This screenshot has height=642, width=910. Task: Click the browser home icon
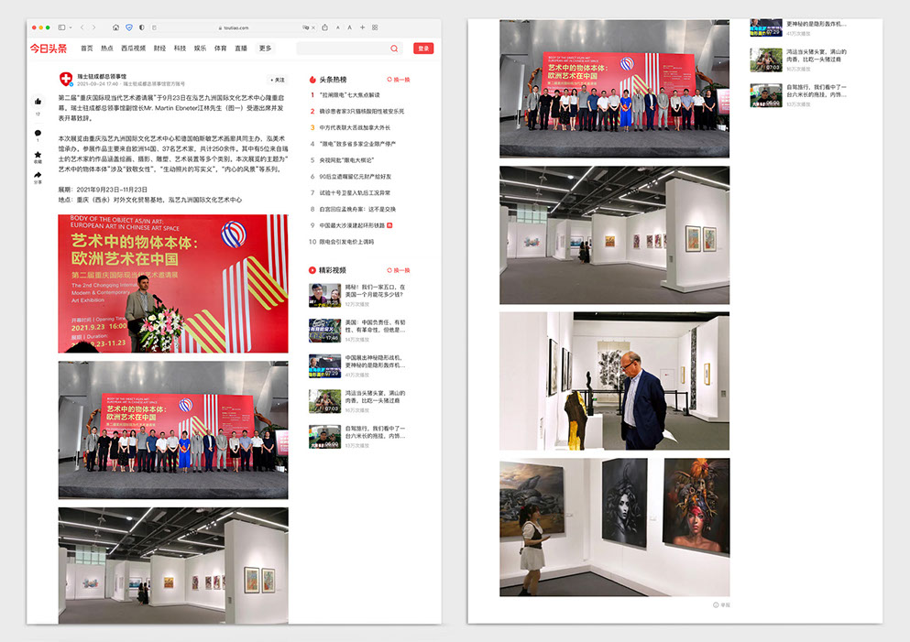[x=115, y=27]
